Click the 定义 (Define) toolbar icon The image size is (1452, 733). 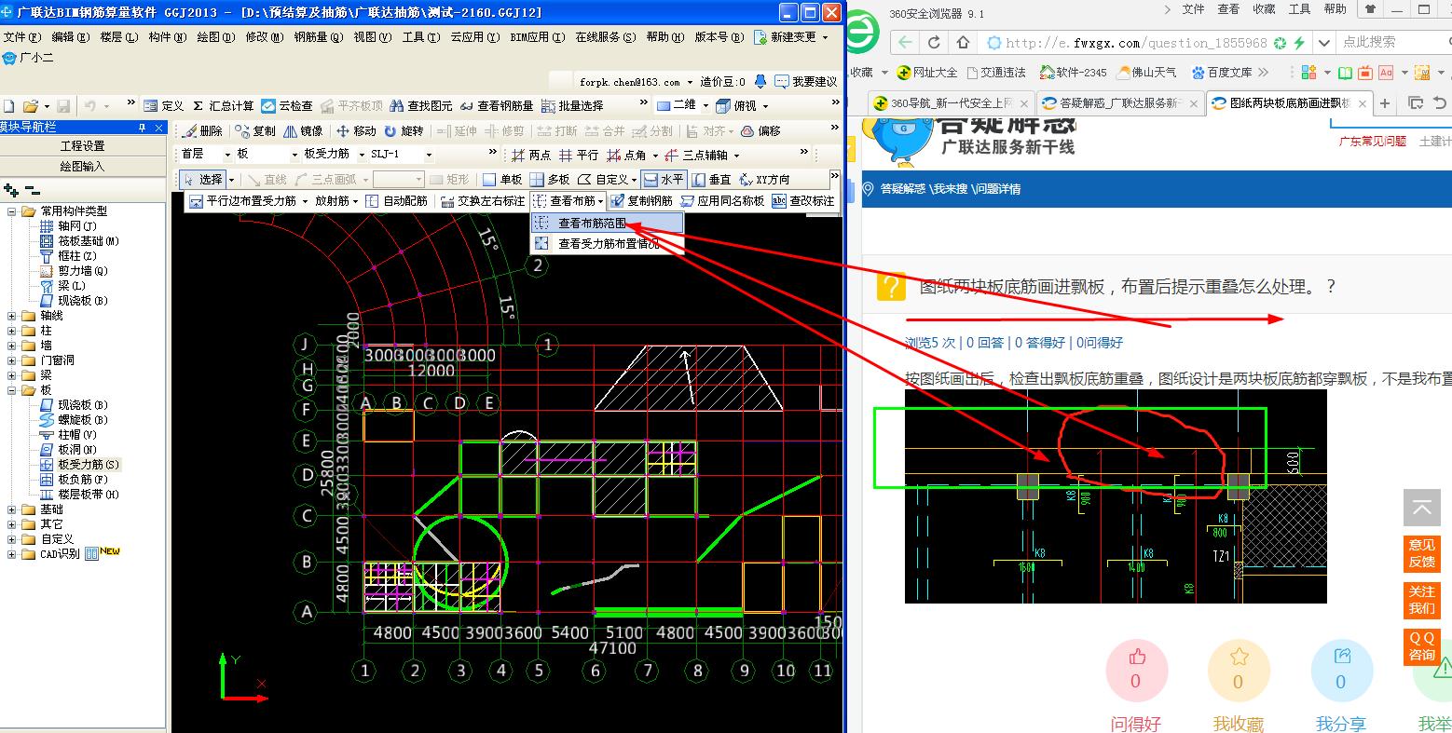[x=164, y=106]
